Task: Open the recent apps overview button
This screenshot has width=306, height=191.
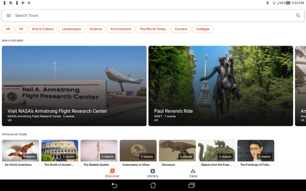Action: [192, 185]
